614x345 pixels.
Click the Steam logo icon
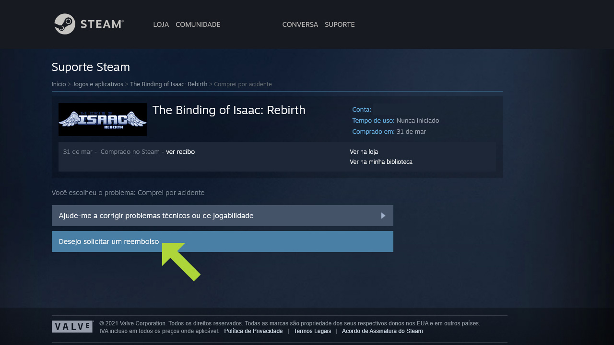pos(65,24)
